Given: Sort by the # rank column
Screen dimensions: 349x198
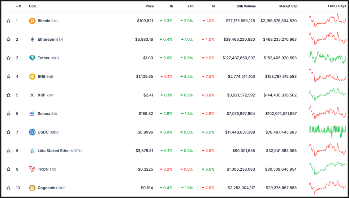Looking at the screenshot, I should coord(19,6).
